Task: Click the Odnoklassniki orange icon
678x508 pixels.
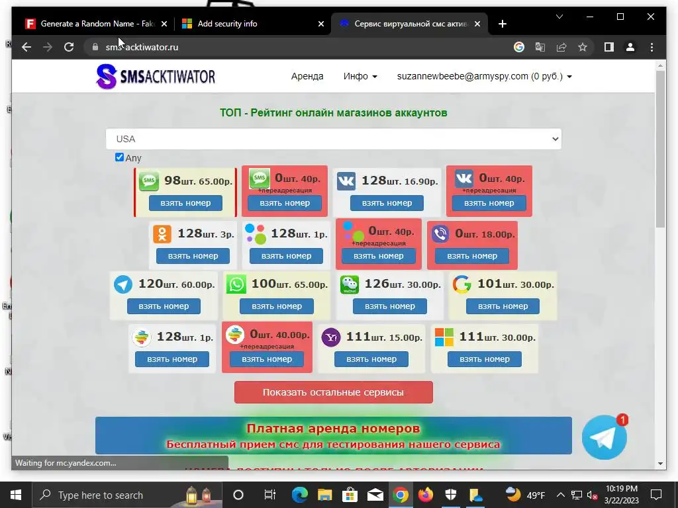Action: tap(162, 234)
